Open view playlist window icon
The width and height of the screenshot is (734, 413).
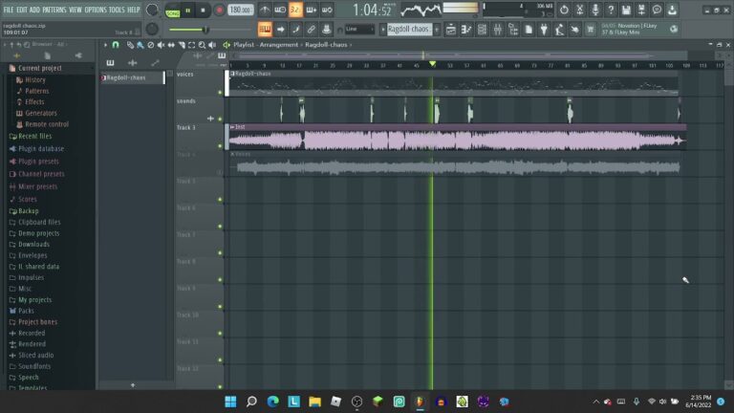pos(451,30)
